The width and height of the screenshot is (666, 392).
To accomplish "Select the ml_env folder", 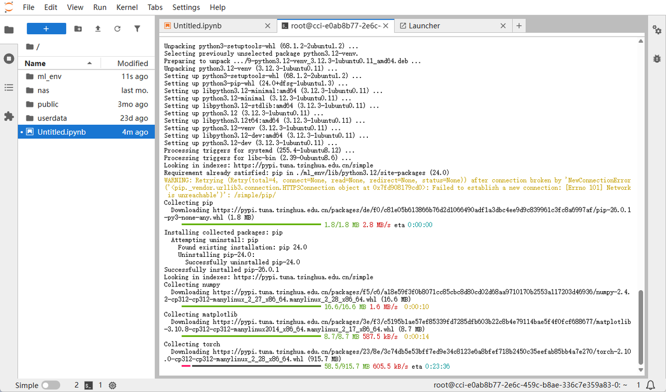I will [86, 76].
